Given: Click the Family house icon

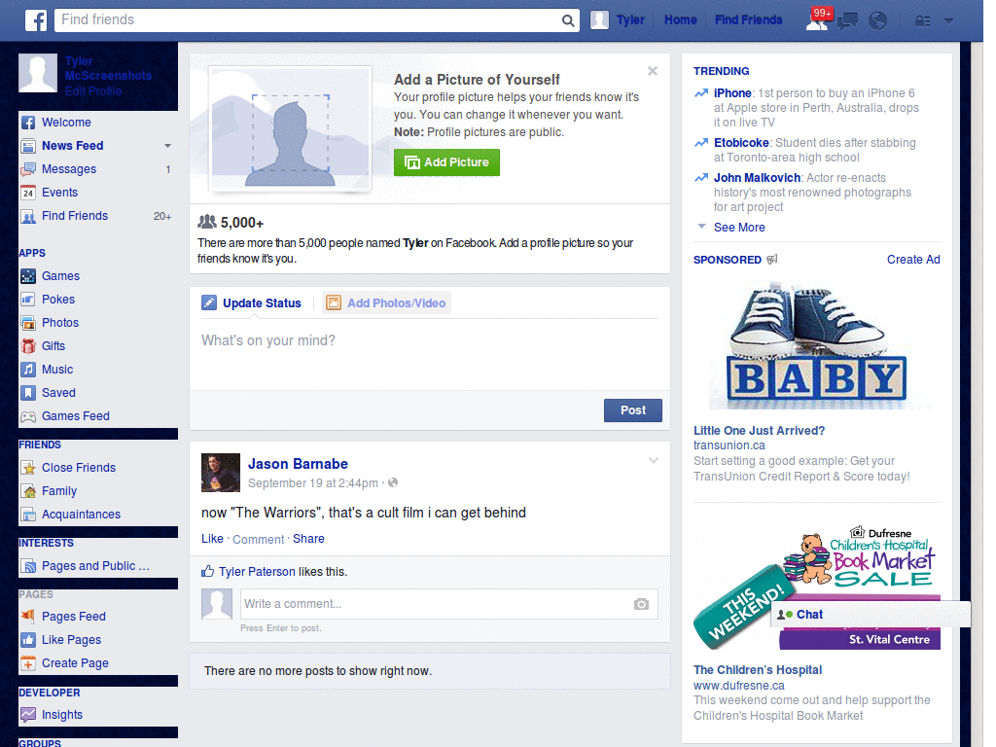Looking at the screenshot, I should (x=28, y=491).
